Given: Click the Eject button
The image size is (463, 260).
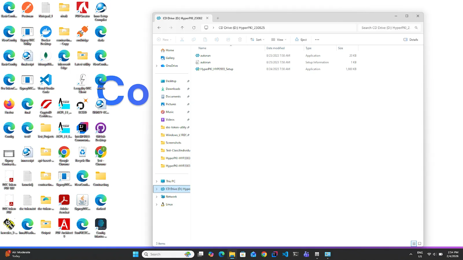Looking at the screenshot, I should click(x=301, y=40).
